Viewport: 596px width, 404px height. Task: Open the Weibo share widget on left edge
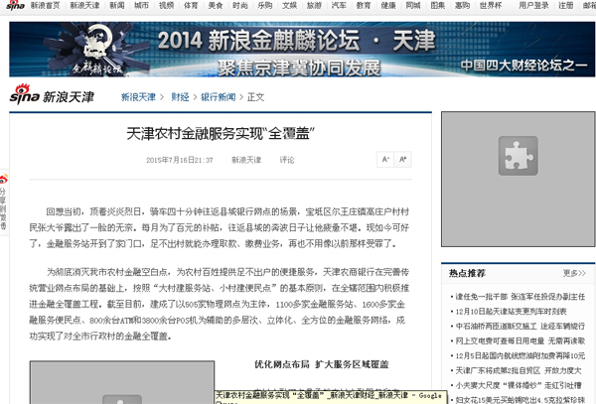click(4, 202)
